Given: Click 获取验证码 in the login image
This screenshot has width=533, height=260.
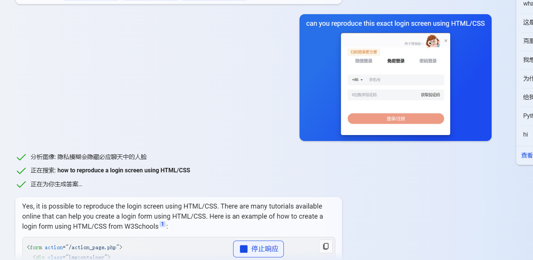Looking at the screenshot, I should pyautogui.click(x=430, y=95).
